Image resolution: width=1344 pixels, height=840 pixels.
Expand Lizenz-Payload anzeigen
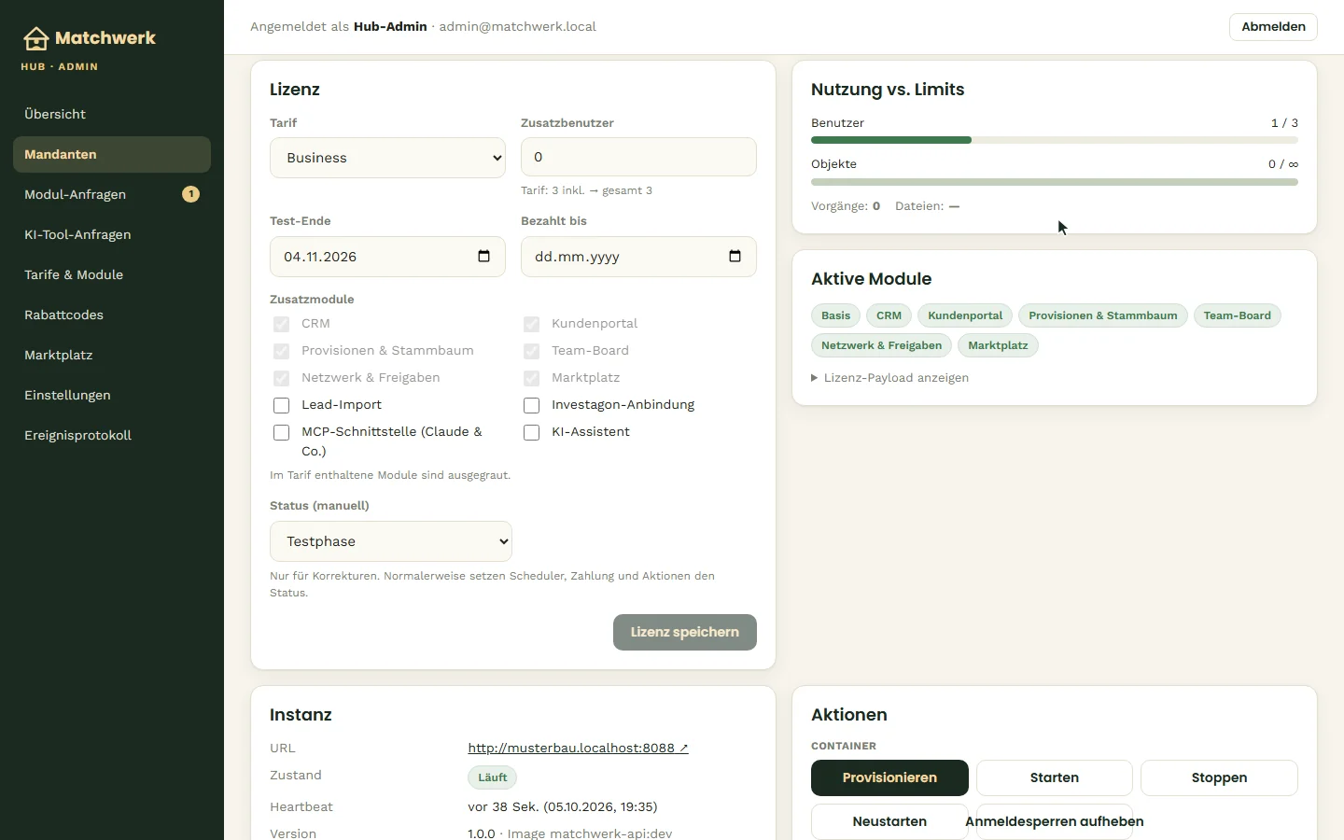[x=889, y=378]
